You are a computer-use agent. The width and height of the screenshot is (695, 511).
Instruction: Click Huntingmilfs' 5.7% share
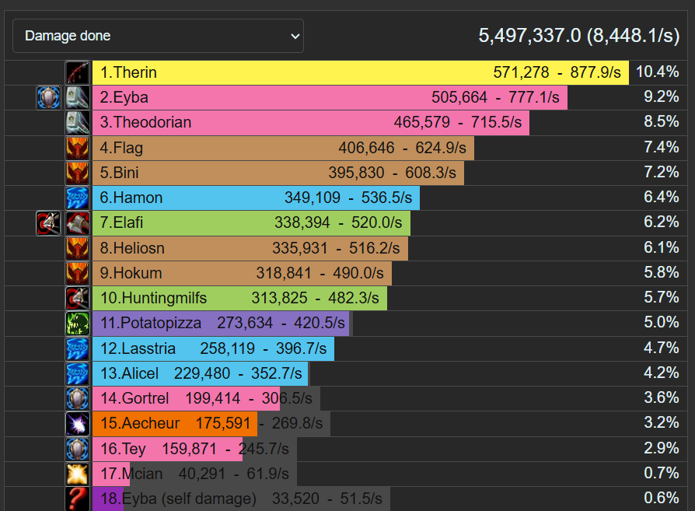pyautogui.click(x=662, y=297)
